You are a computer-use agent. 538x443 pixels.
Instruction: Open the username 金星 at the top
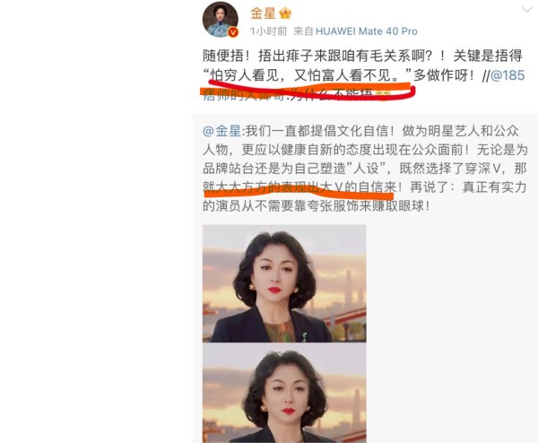pyautogui.click(x=263, y=13)
